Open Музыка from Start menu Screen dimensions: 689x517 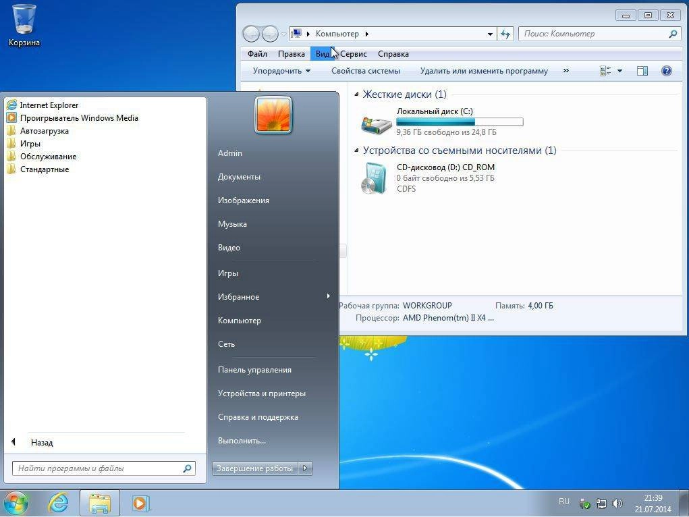tap(232, 224)
